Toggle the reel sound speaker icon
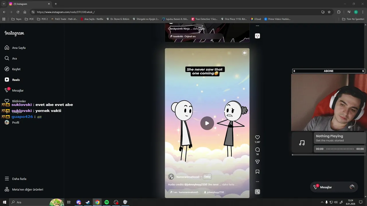 [245, 53]
